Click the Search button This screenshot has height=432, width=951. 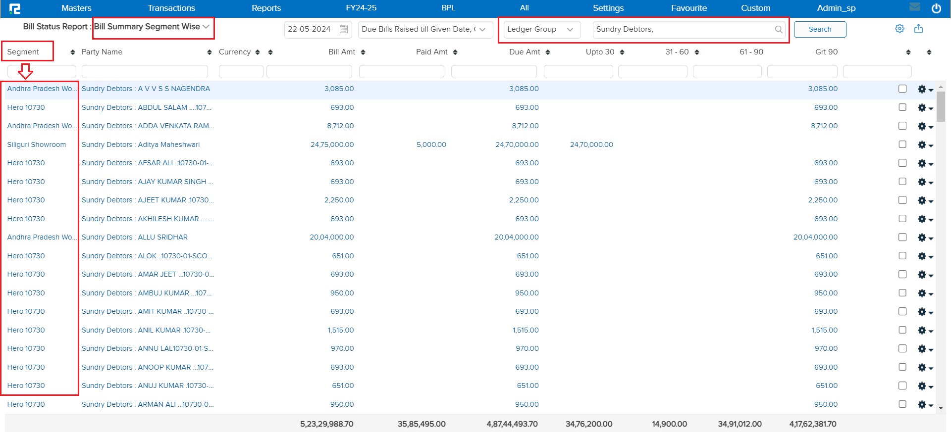click(820, 29)
